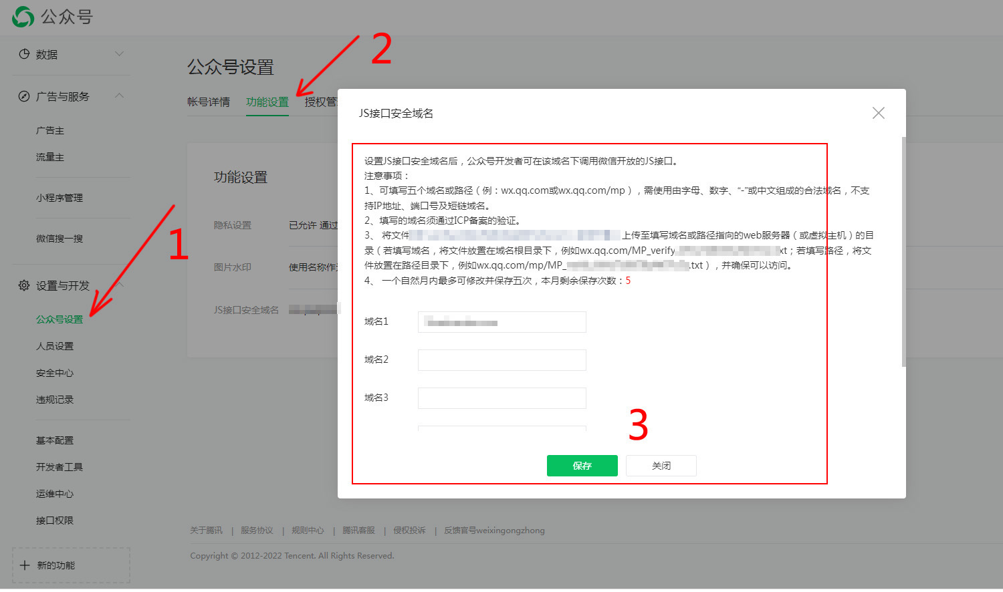Open 流量主 in the sidebar

50,157
